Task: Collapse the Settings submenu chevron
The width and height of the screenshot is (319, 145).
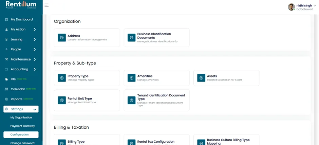Action: tap(35, 109)
